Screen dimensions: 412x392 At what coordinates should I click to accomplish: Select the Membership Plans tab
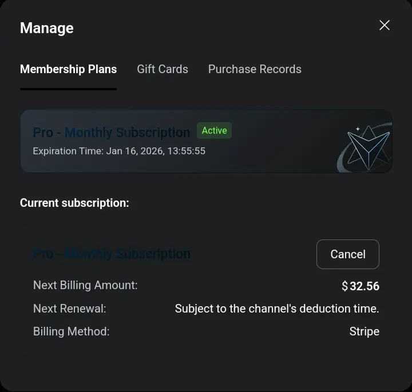[68, 69]
